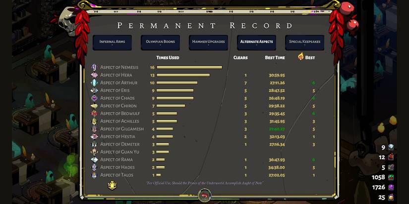Screen dimensions: 409x204
Task: Click the Aspect of Chaos icon
Action: (x=94, y=98)
